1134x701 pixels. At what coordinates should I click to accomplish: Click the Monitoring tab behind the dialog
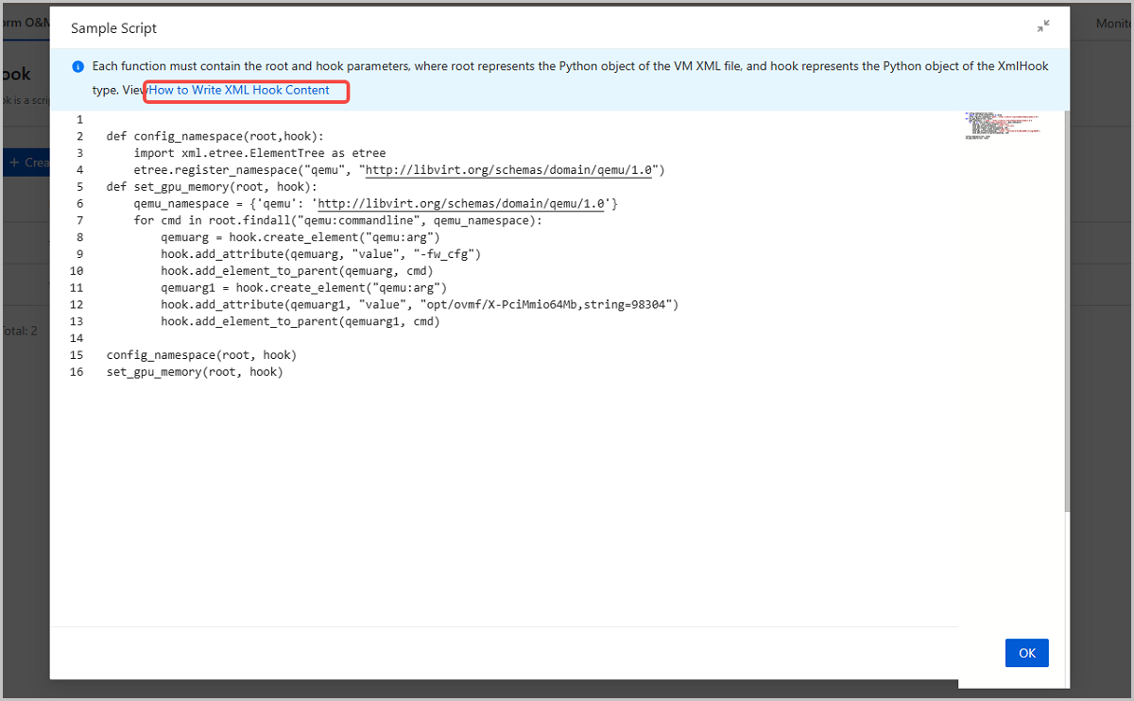click(x=1113, y=24)
